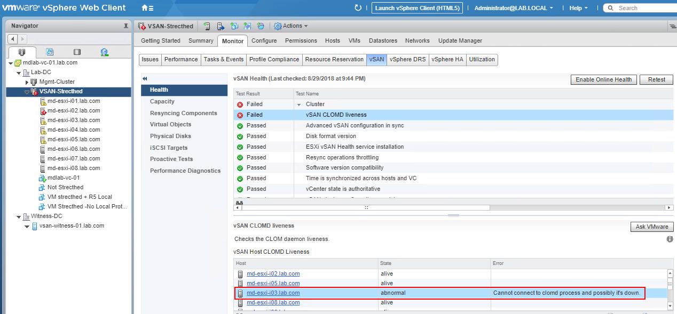This screenshot has height=314, width=677.
Task: Open the Configure tab
Action: point(264,41)
